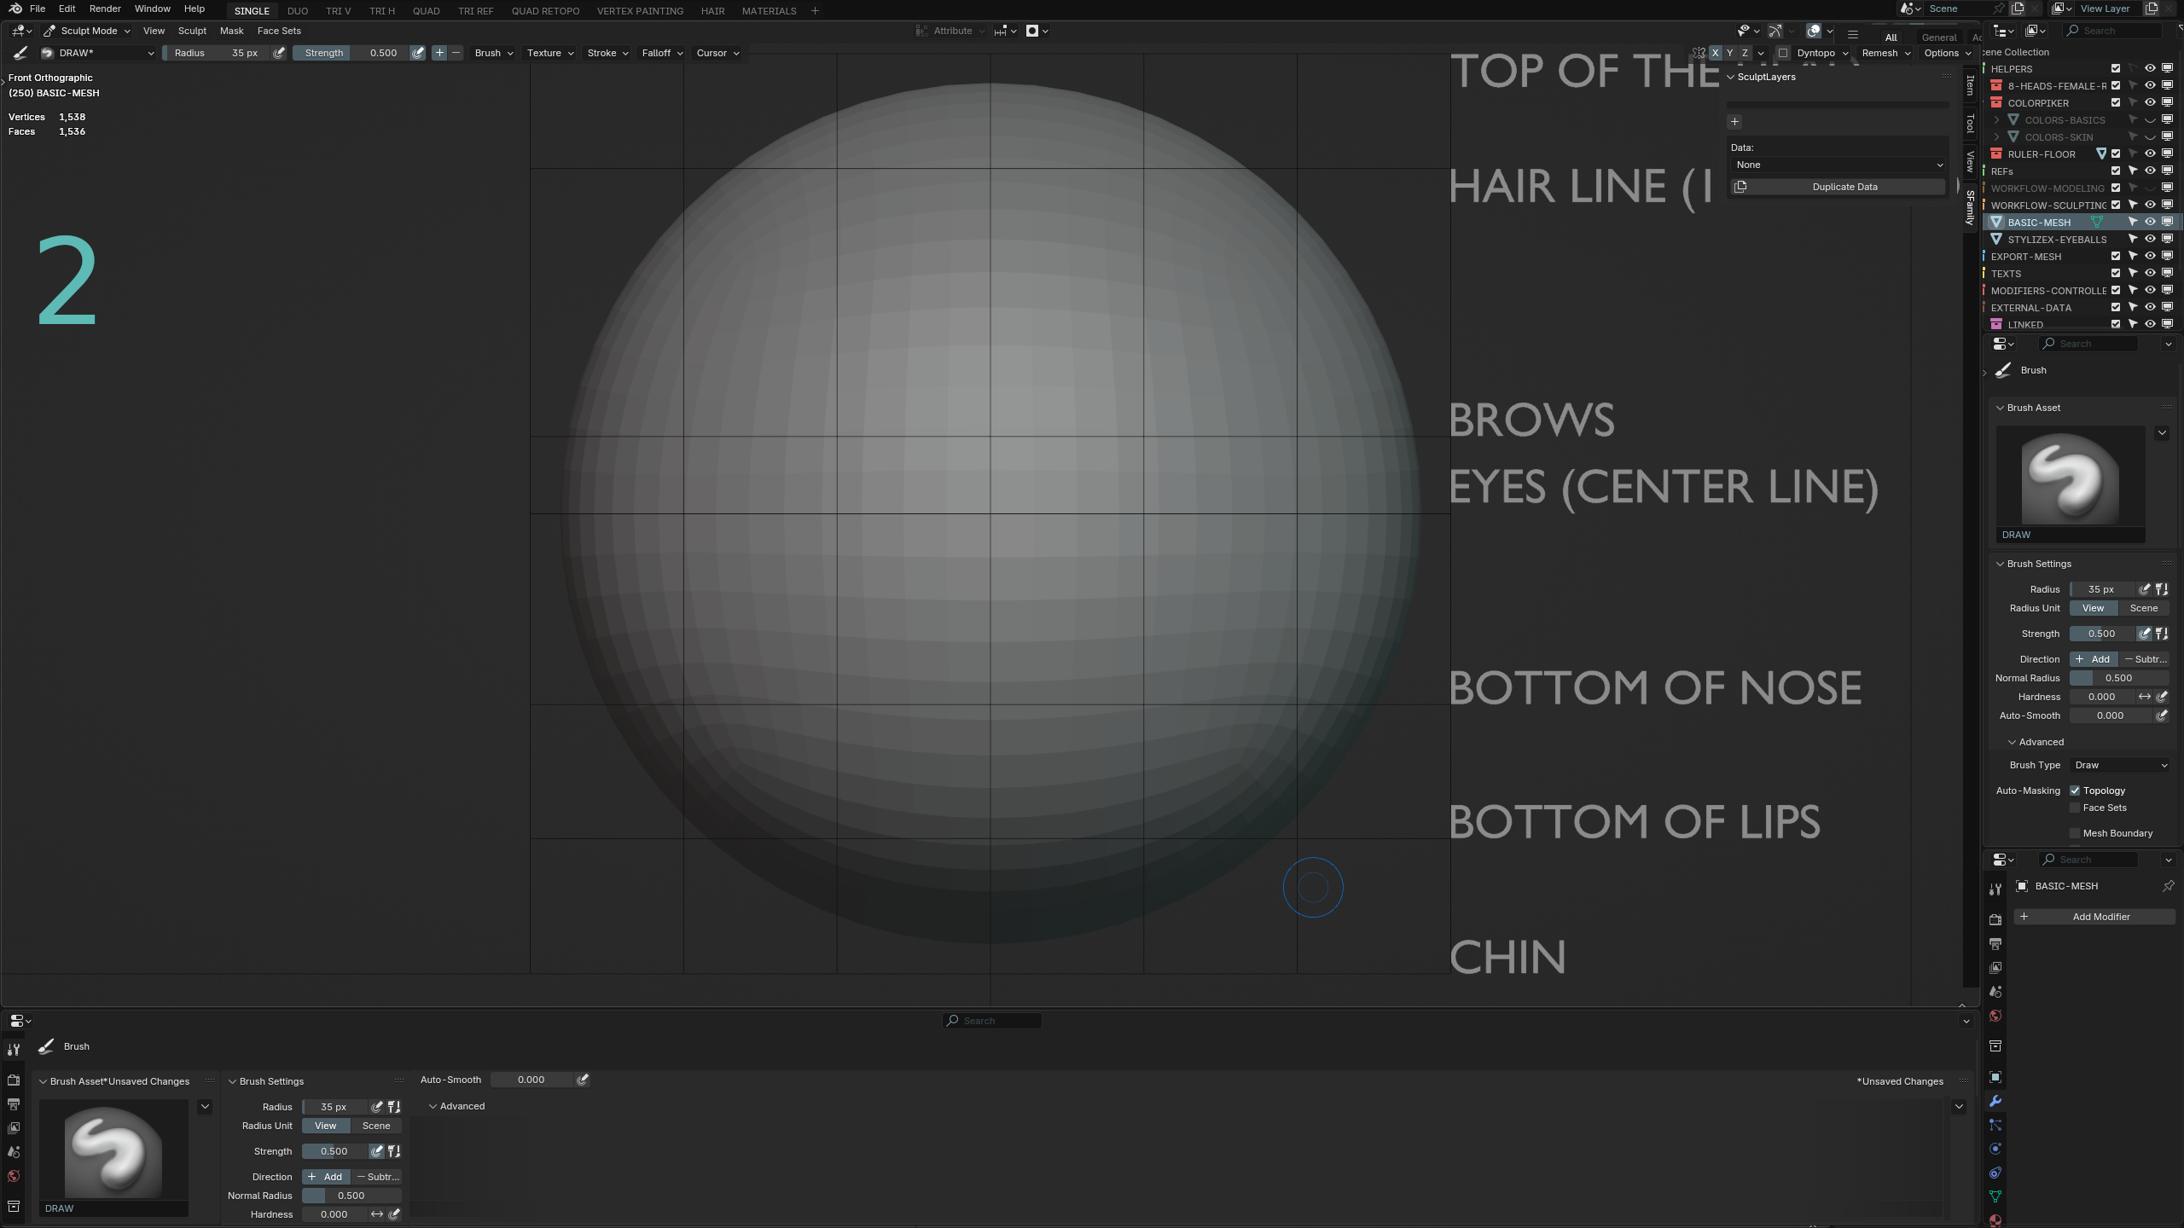This screenshot has width=2184, height=1228.
Task: Adjust Strength slider in viewport header
Action: point(351,53)
